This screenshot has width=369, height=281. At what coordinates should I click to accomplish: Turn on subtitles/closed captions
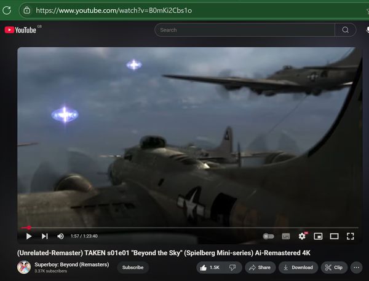286,236
